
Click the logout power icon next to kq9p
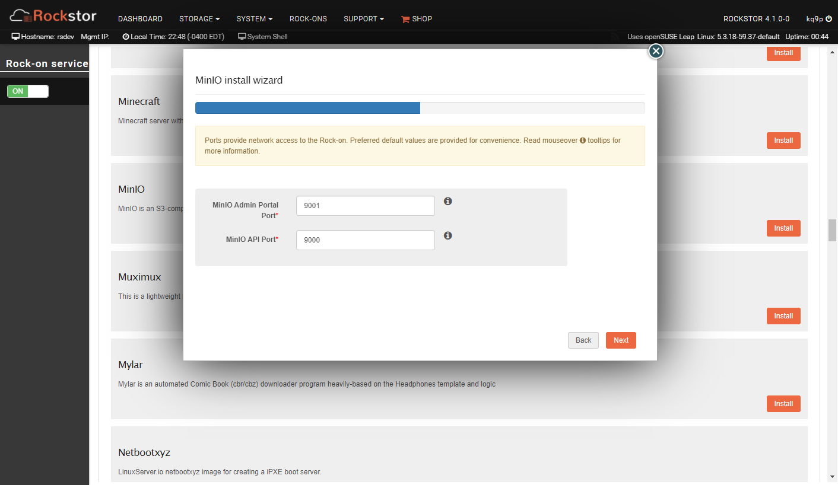[829, 19]
